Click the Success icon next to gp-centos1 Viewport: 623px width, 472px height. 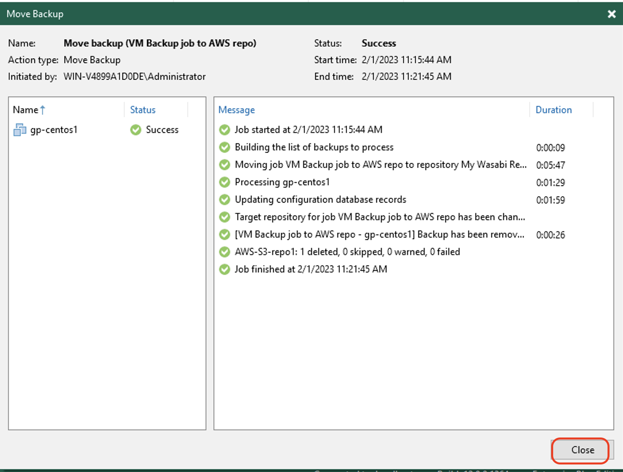(x=136, y=130)
